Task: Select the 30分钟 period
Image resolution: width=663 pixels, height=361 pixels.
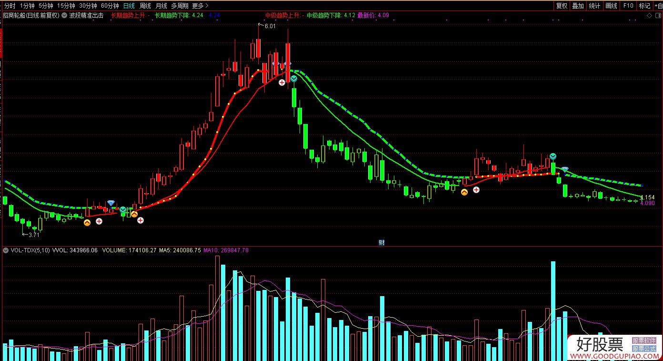Action: (88, 6)
